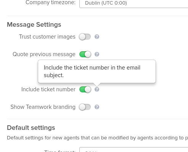The image size is (188, 152).
Task: Click the Message Settings heading
Action: [x=34, y=24]
